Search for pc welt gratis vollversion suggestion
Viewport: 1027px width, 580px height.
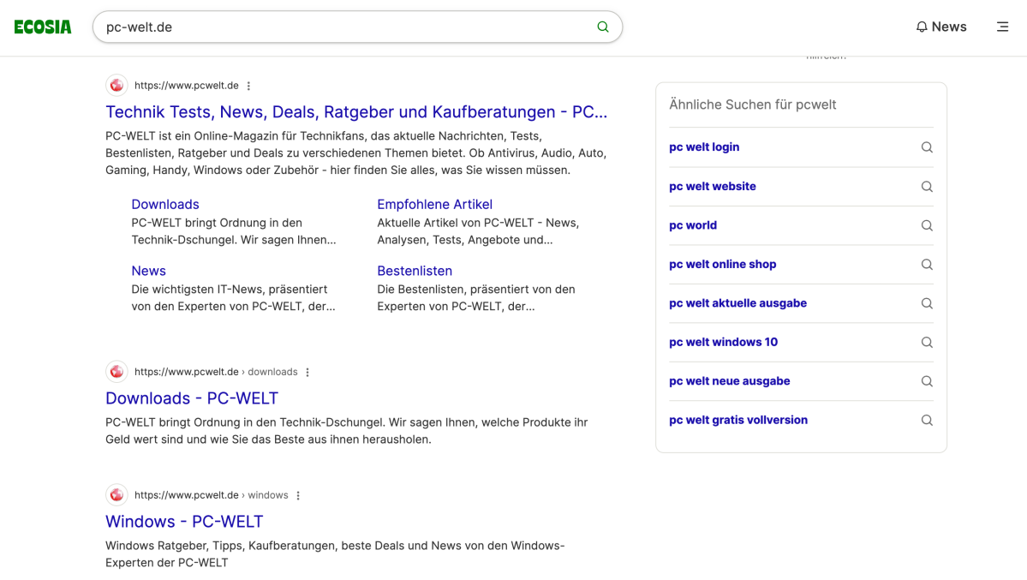(x=738, y=420)
